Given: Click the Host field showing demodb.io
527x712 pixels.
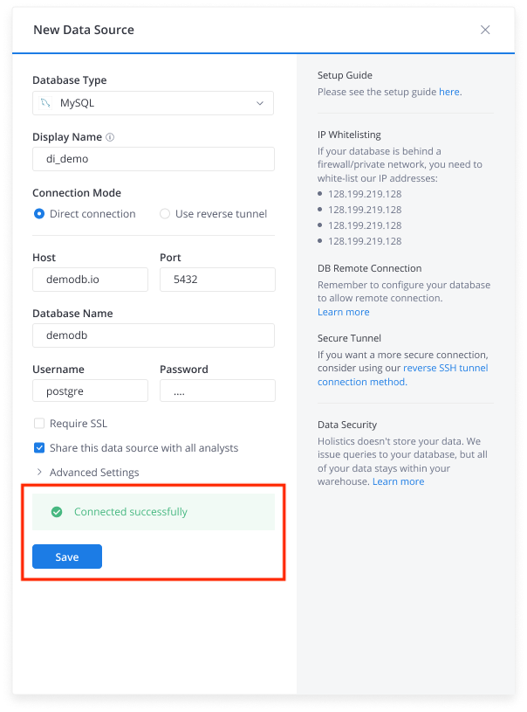Looking at the screenshot, I should (90, 280).
